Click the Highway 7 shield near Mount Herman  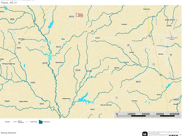(x=116, y=98)
